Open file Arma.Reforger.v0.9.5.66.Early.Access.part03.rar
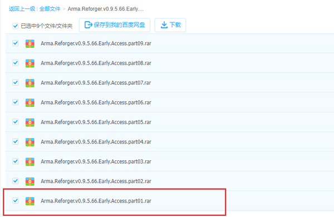This screenshot has height=217, width=334. (x=96, y=161)
